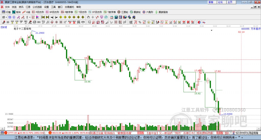
Task: Expand the 日 period dropdown arrow
Action: pos(6,17)
